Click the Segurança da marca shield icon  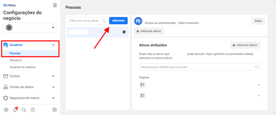click(6, 98)
